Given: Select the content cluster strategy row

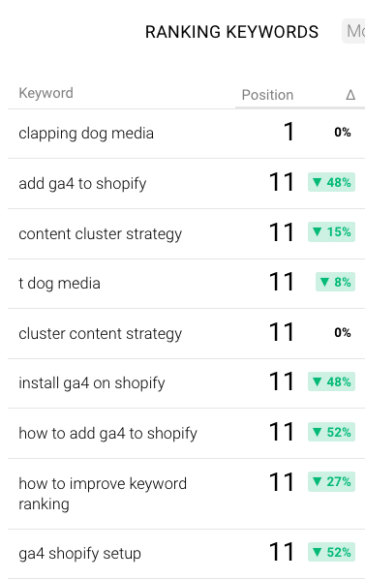Looking at the screenshot, I should (187, 233).
